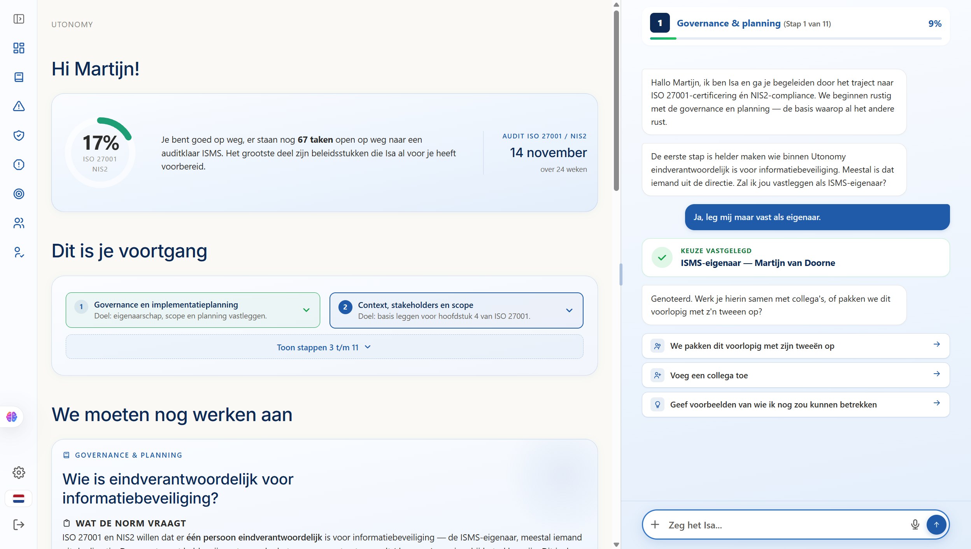Viewport: 971px width, 549px height.
Task: Click the panel resize handle between content and chat
Action: (621, 274)
